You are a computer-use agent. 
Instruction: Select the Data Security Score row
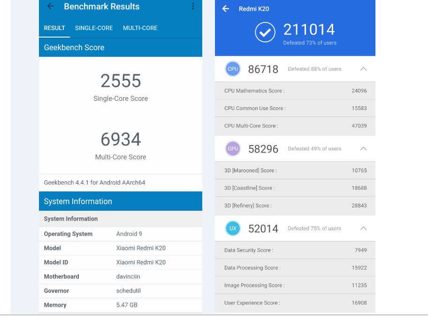(x=295, y=250)
